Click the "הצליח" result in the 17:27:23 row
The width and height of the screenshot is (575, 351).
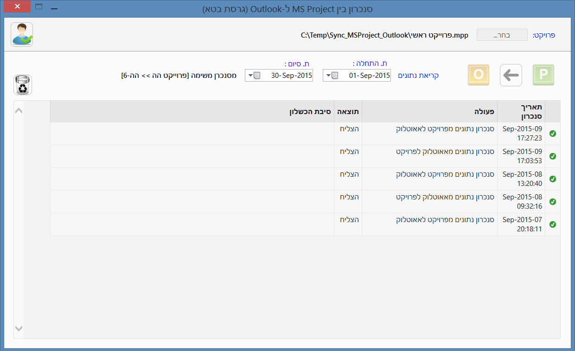coord(350,129)
